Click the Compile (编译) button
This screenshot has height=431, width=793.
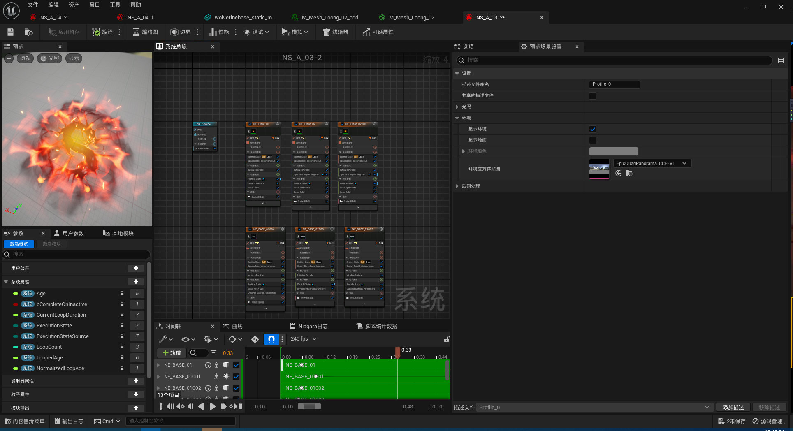102,32
